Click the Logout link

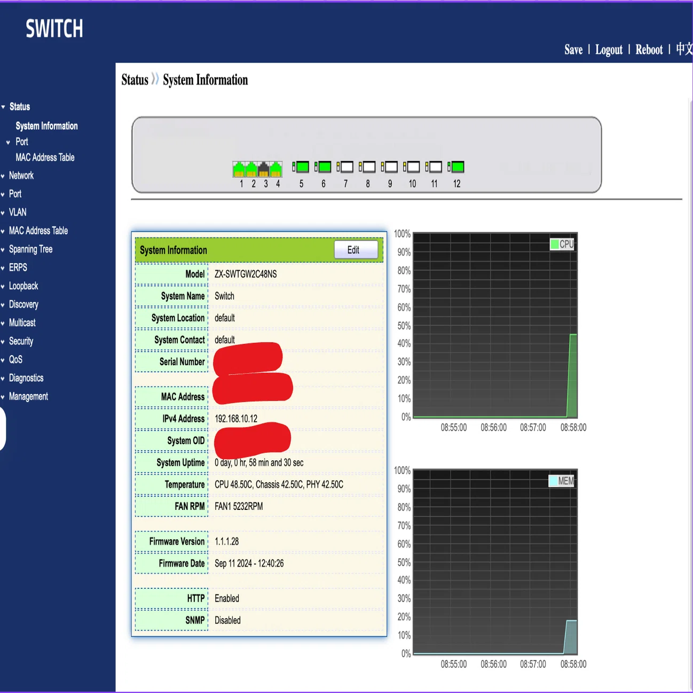point(609,50)
